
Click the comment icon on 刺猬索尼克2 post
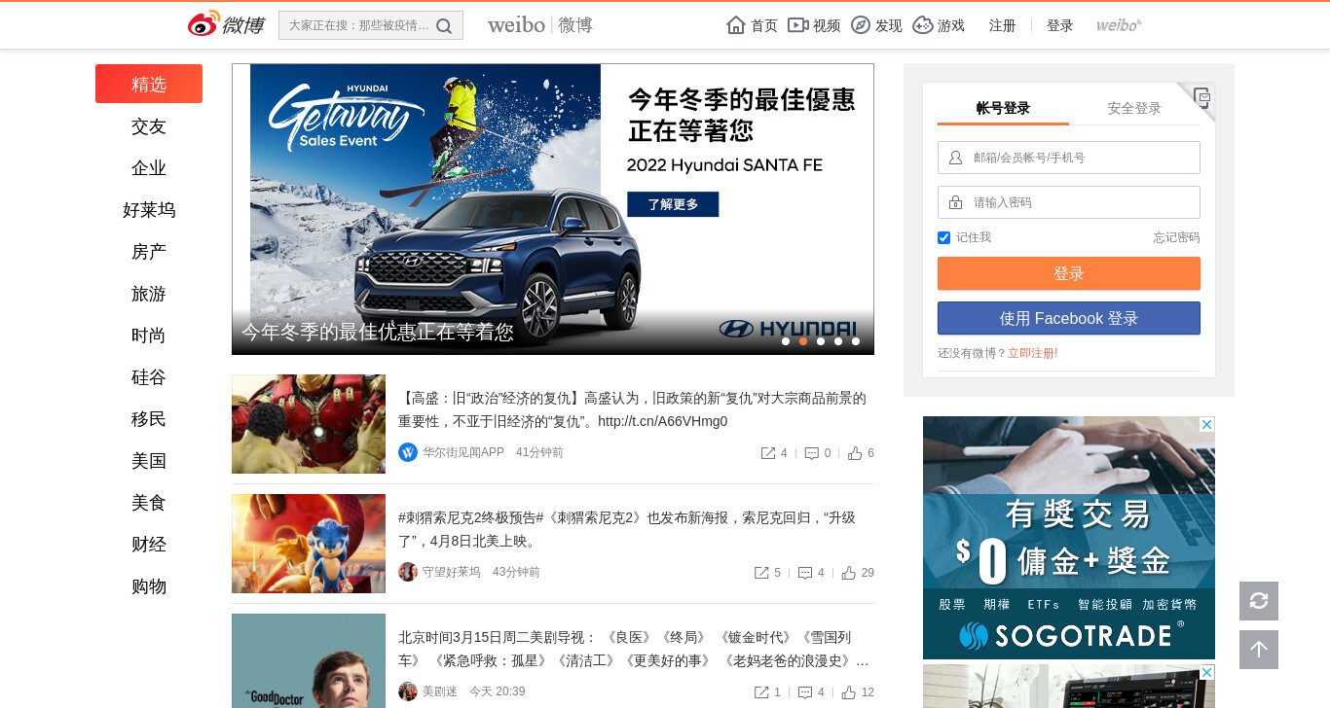805,573
